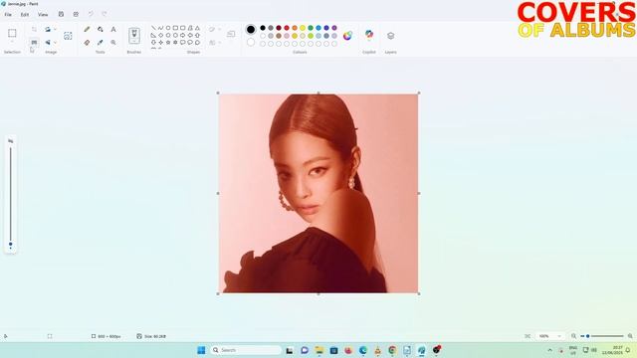The height and width of the screenshot is (358, 637).
Task: Open the Layers panel
Action: pos(390,36)
